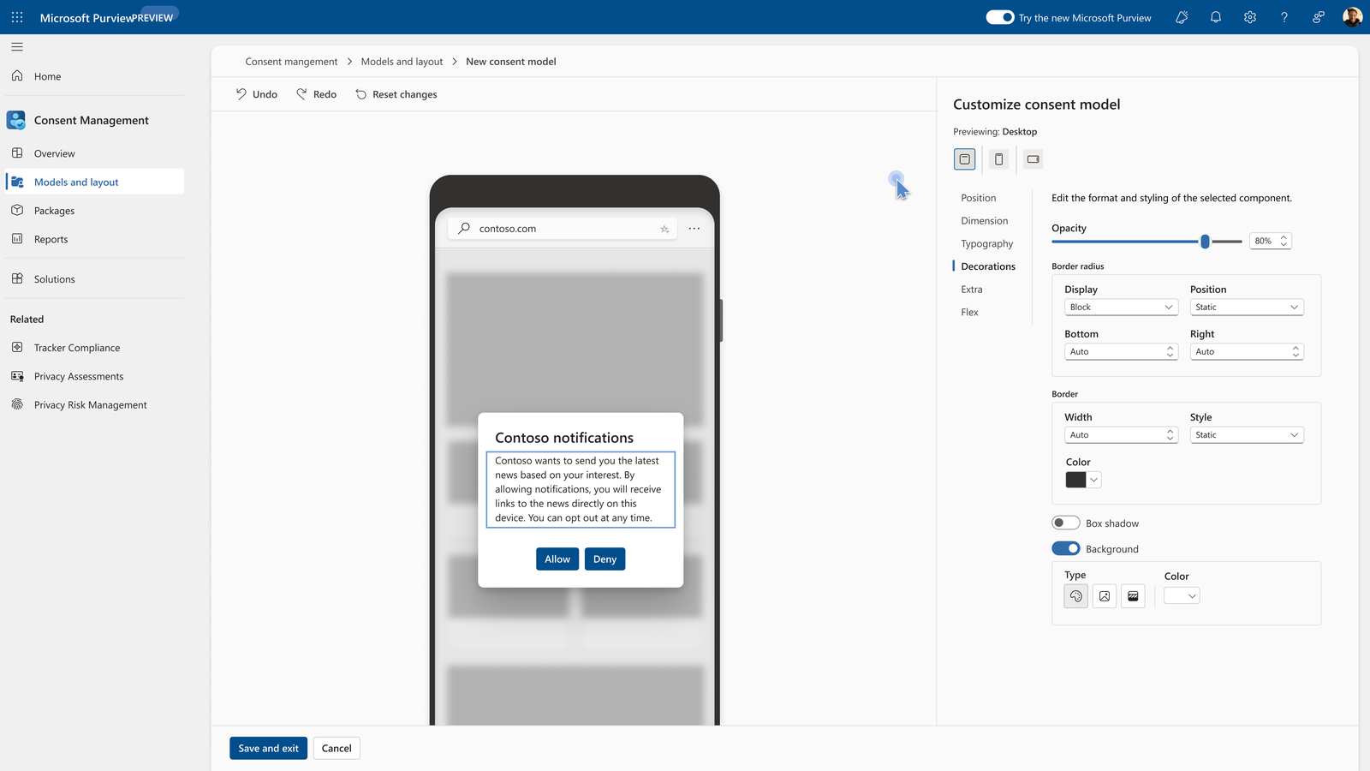Select the Decorations settings tab
Image resolution: width=1370 pixels, height=771 pixels.
coord(988,266)
